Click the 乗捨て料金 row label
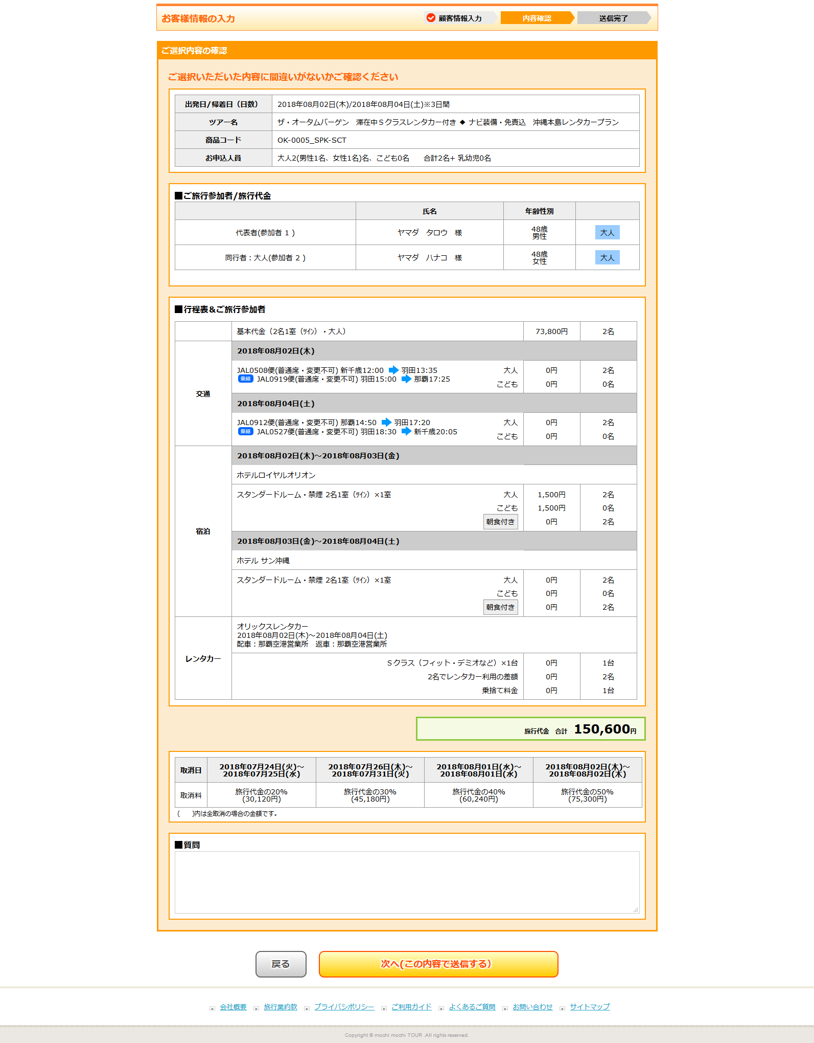The image size is (814, 1043). [500, 690]
